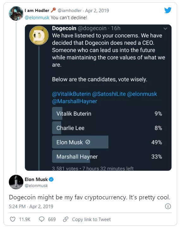The image size is (180, 228).
Task: Open tweet info circle icon
Action: pyautogui.click(x=168, y=206)
